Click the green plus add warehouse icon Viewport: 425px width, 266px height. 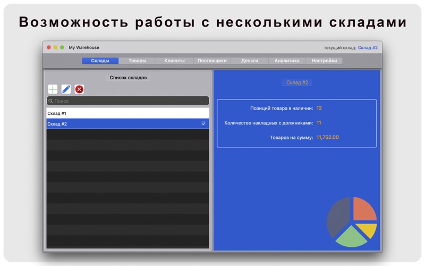click(x=53, y=89)
